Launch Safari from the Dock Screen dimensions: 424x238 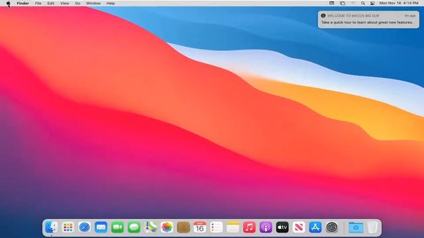tap(84, 227)
